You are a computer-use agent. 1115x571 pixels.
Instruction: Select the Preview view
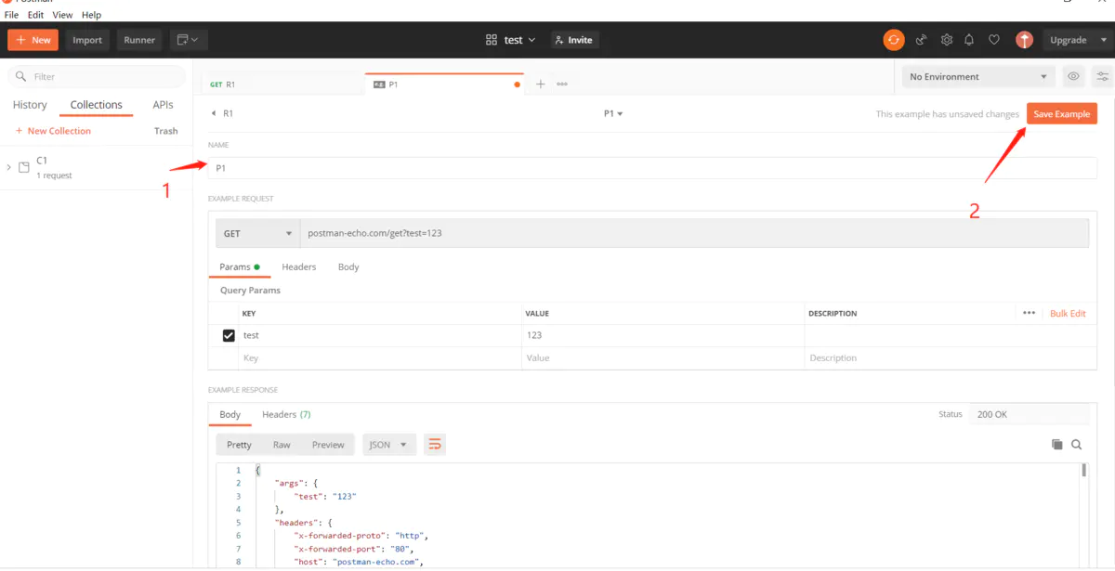tap(328, 445)
